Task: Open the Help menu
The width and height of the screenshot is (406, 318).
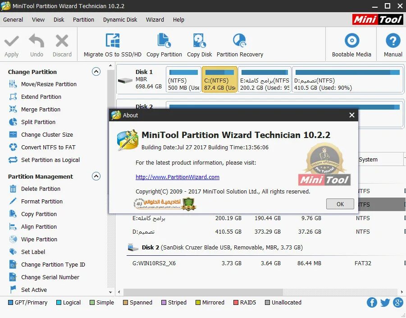Action: pyautogui.click(x=178, y=20)
